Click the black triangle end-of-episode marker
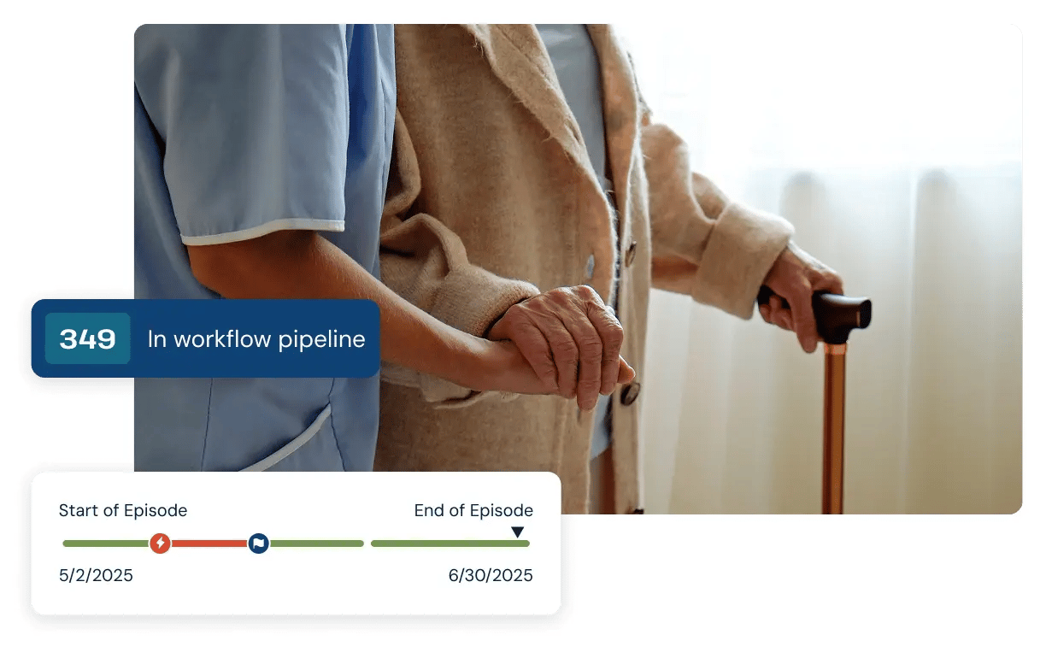This screenshot has width=1046, height=658. 517,532
